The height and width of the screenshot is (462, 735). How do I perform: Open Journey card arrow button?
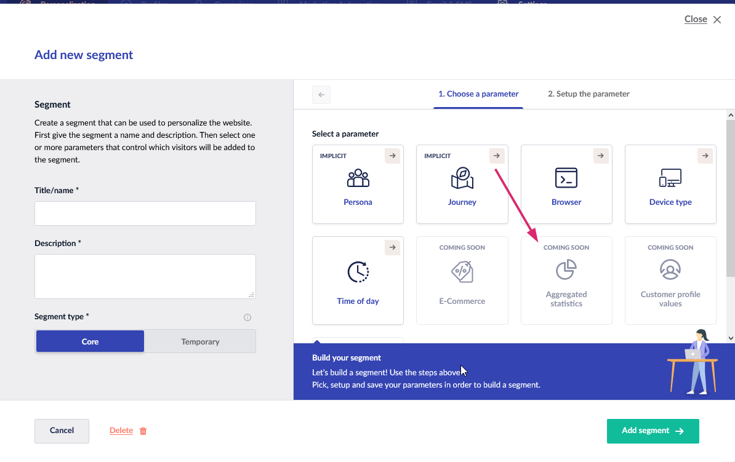[496, 156]
